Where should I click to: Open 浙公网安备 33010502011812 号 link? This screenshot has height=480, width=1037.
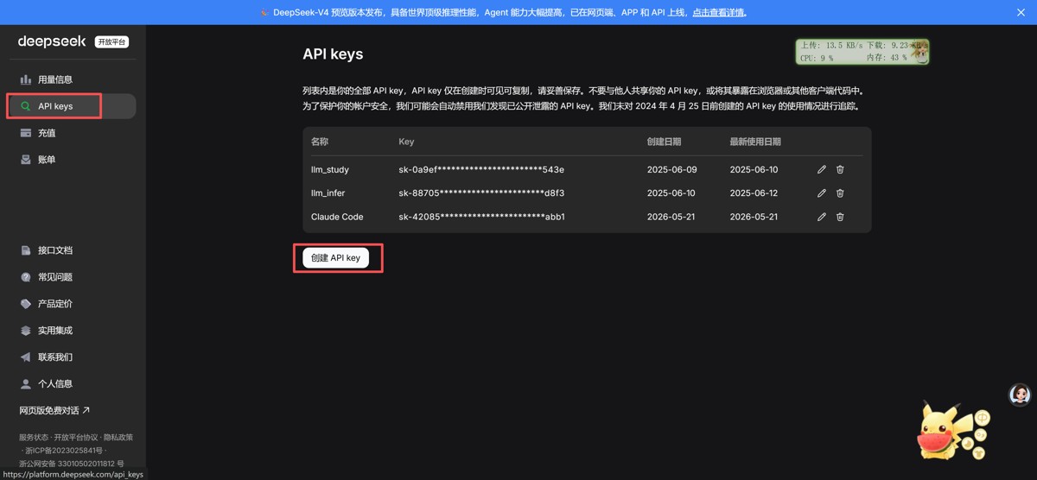(72, 464)
